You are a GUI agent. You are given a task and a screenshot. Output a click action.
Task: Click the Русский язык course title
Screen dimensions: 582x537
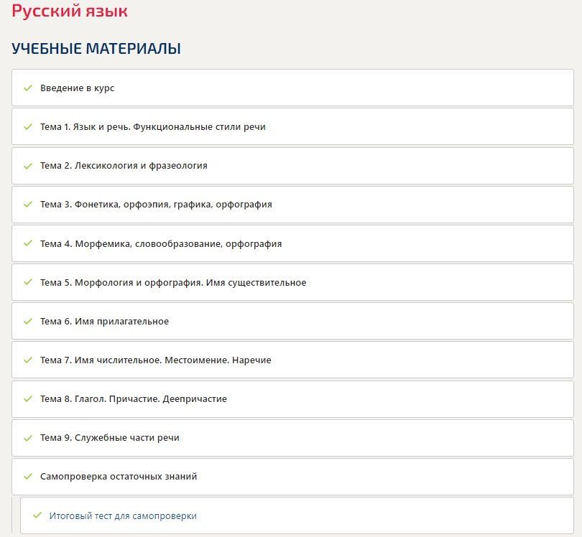70,11
